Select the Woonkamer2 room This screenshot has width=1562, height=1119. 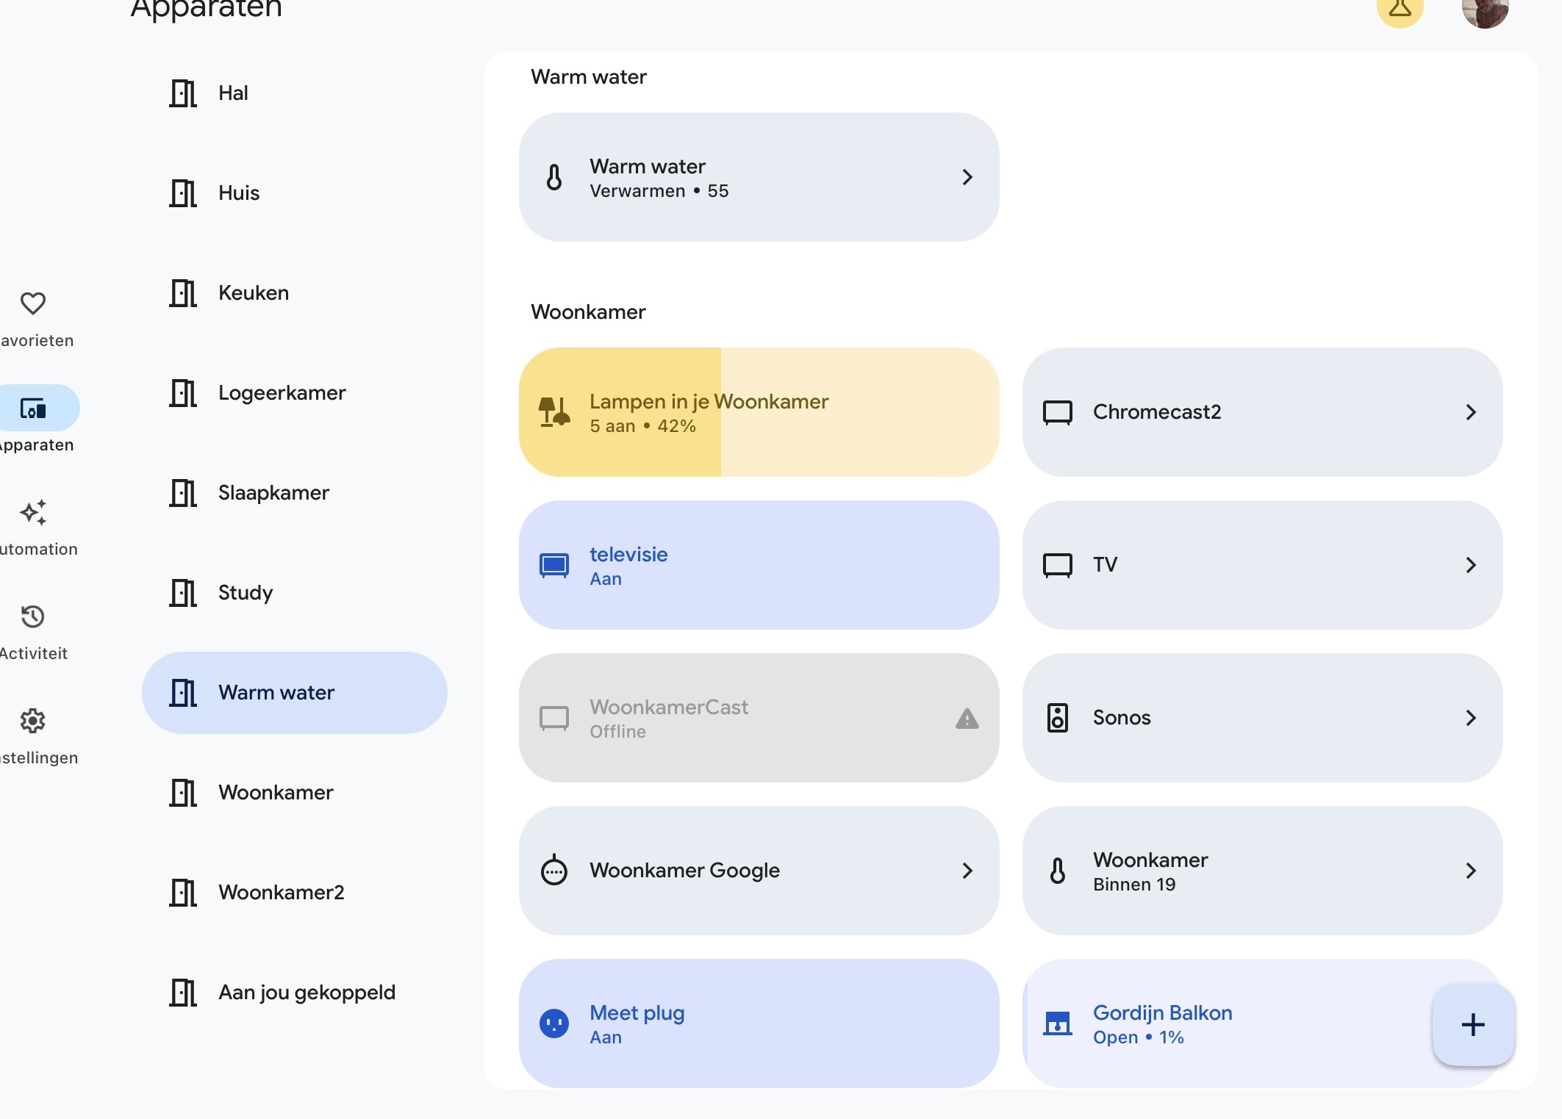(295, 893)
